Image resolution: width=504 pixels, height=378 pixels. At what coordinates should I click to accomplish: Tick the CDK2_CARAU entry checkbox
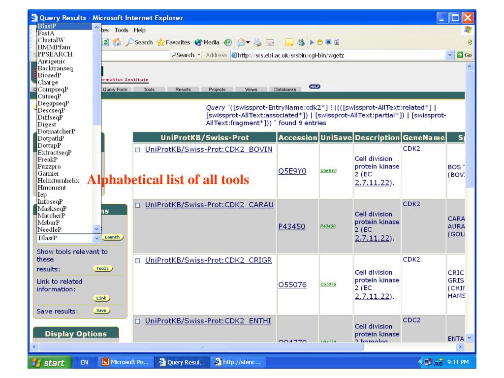(138, 205)
